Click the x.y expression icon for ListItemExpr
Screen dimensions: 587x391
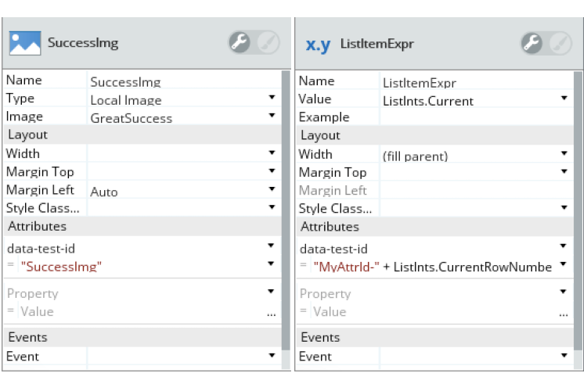point(318,44)
